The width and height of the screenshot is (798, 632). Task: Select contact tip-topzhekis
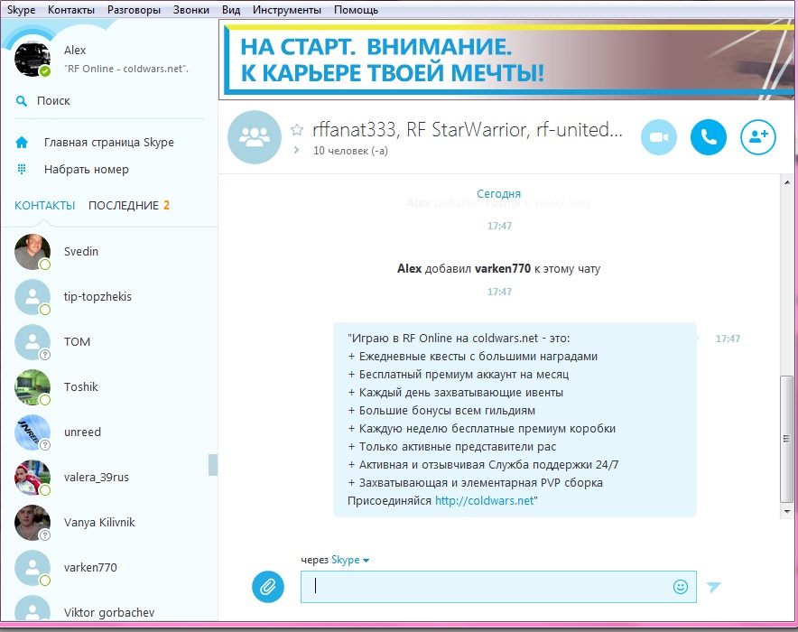pyautogui.click(x=109, y=297)
